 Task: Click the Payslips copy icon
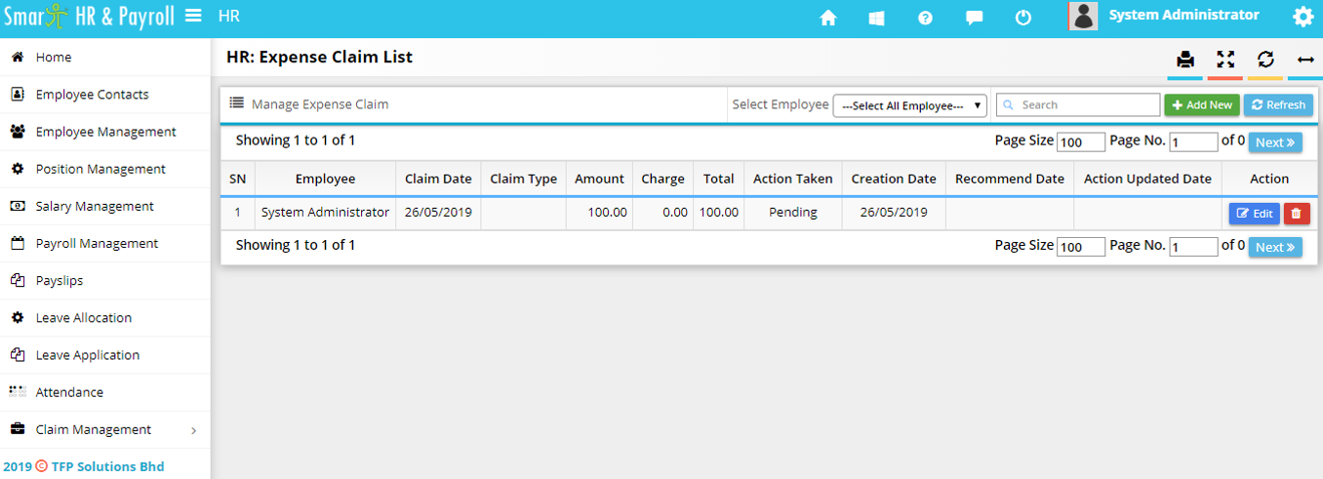pyautogui.click(x=18, y=280)
